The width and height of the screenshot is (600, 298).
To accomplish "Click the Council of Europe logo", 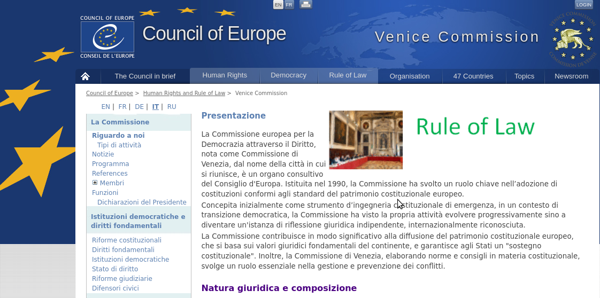I will (107, 37).
